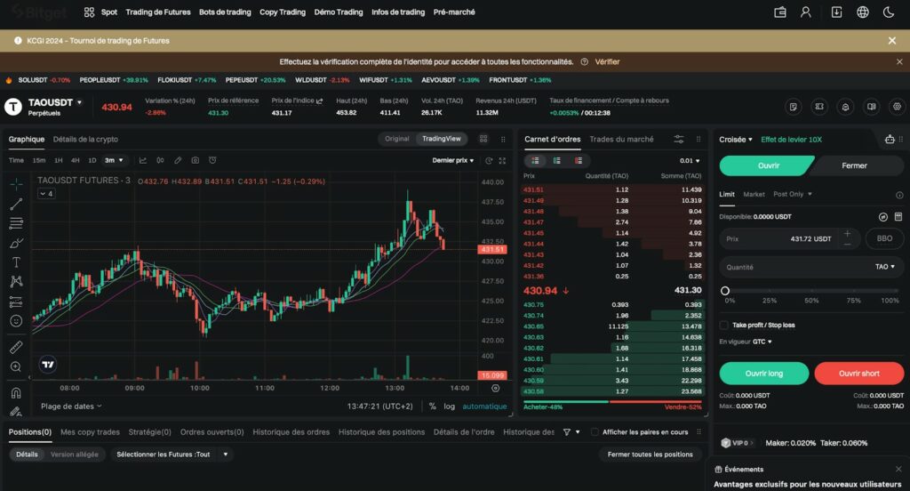
Task: Open the trading bot robot icon
Action: [889, 139]
